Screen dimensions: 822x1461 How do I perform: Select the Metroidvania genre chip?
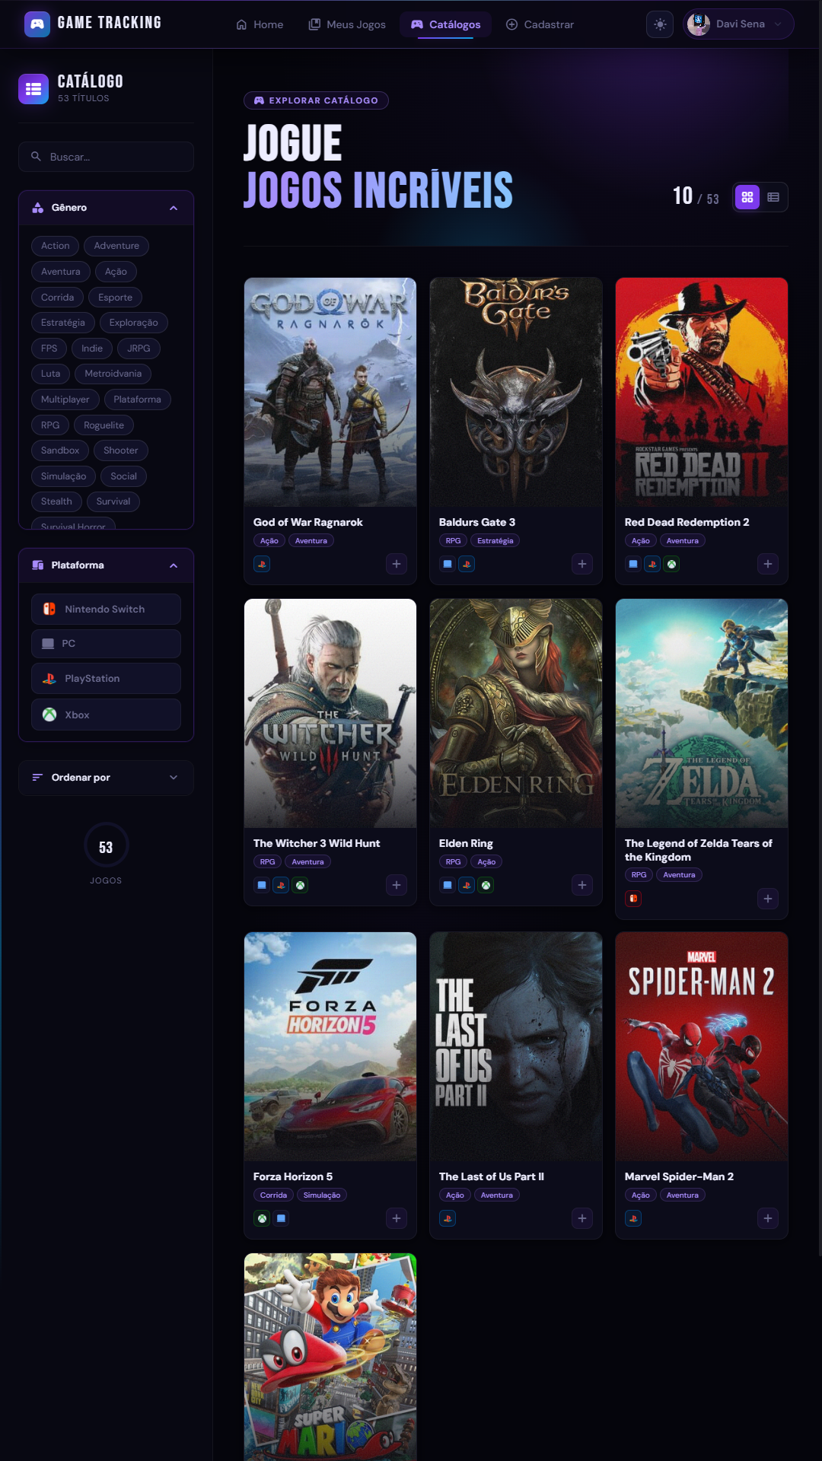[x=113, y=374]
